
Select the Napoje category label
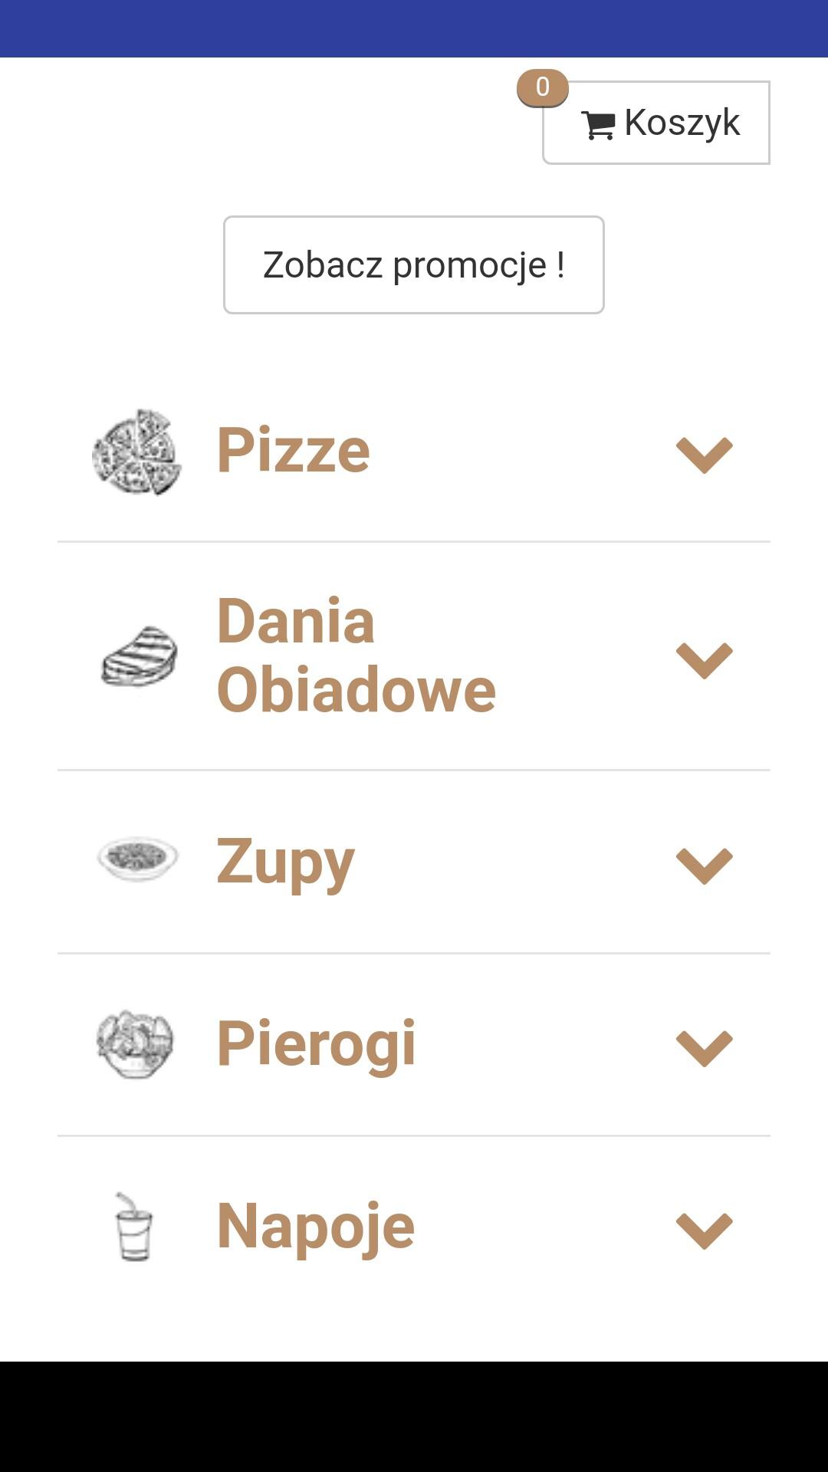(316, 1227)
